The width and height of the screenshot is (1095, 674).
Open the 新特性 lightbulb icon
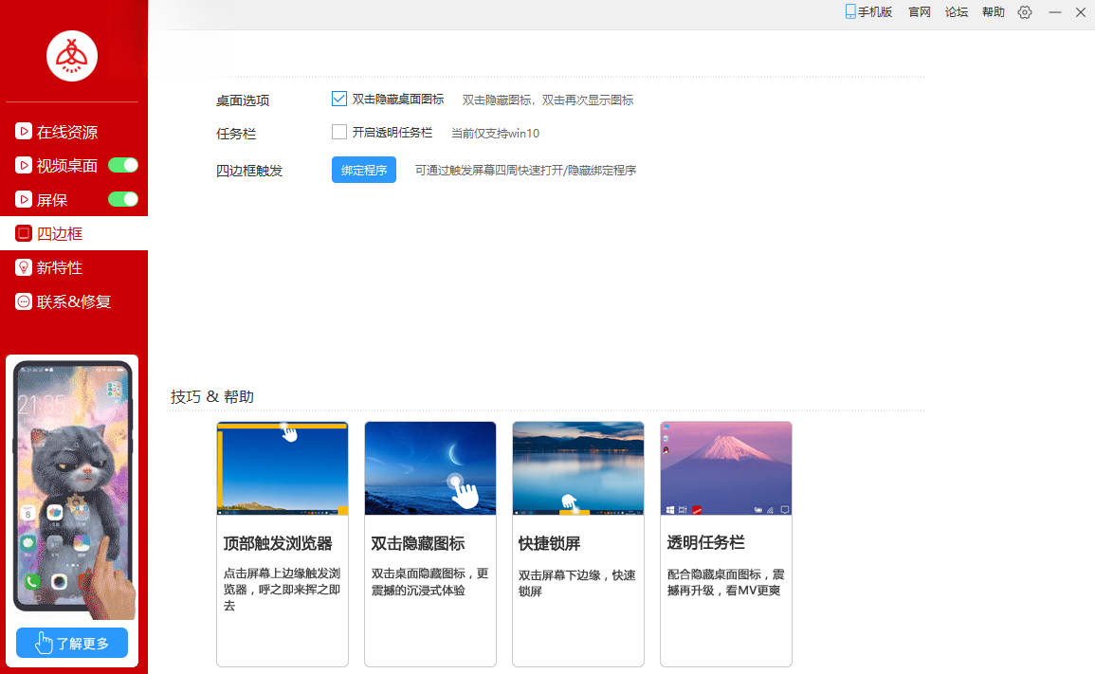coord(24,267)
